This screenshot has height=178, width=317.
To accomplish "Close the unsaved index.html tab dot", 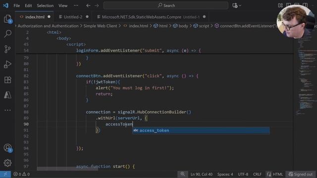I will (49, 17).
